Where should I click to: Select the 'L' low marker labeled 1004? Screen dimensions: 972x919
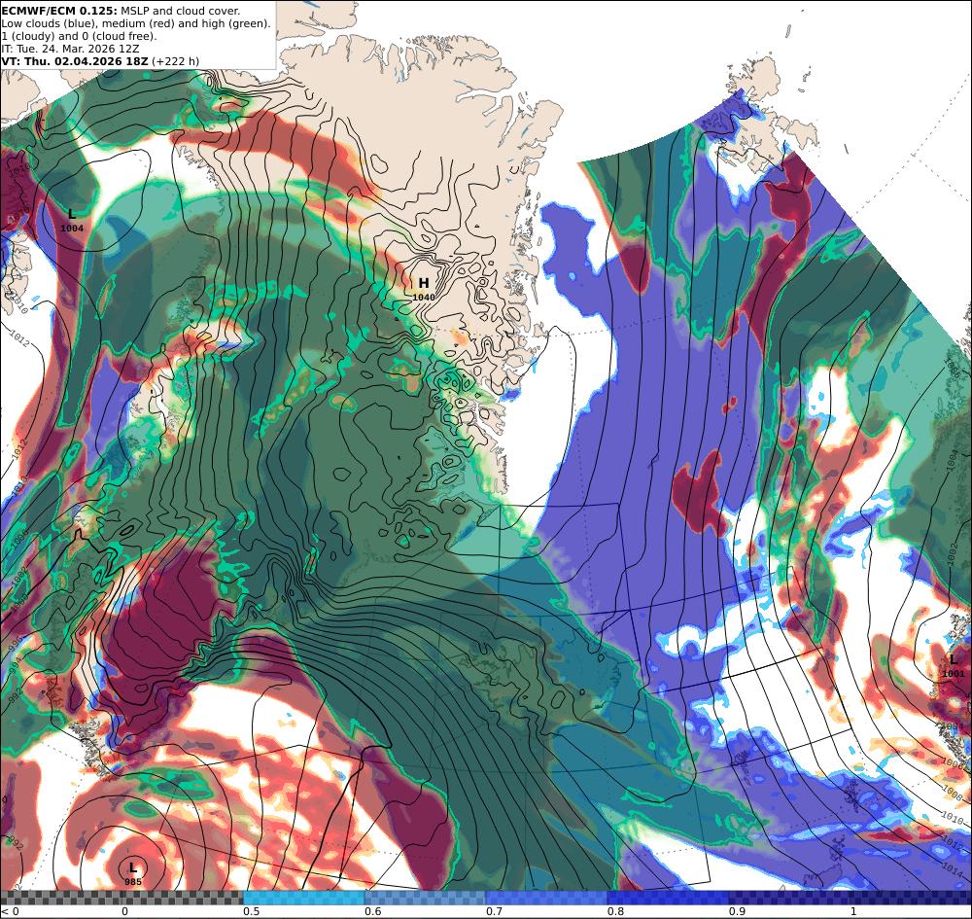(72, 214)
